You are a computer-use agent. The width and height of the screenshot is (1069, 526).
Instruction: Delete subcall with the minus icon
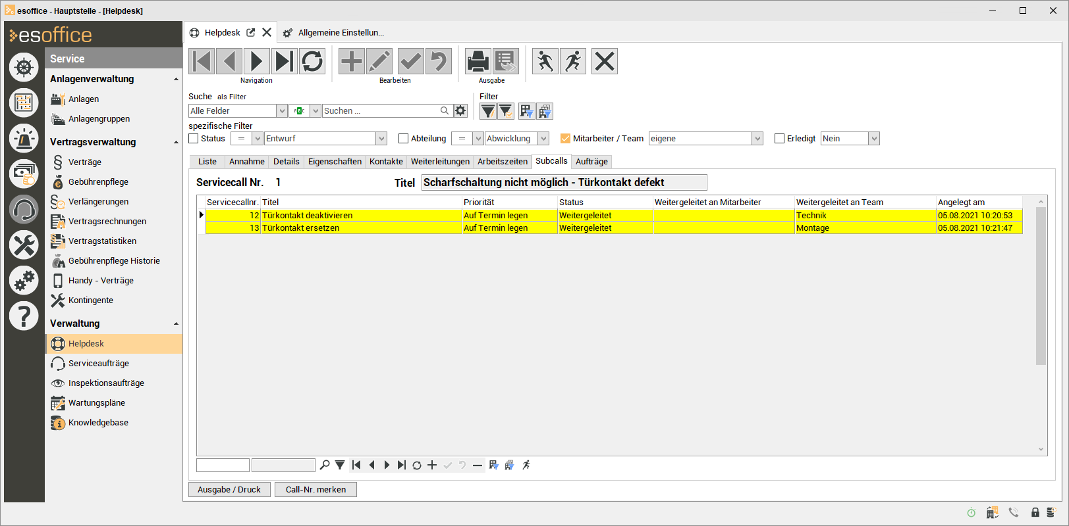pyautogui.click(x=478, y=465)
